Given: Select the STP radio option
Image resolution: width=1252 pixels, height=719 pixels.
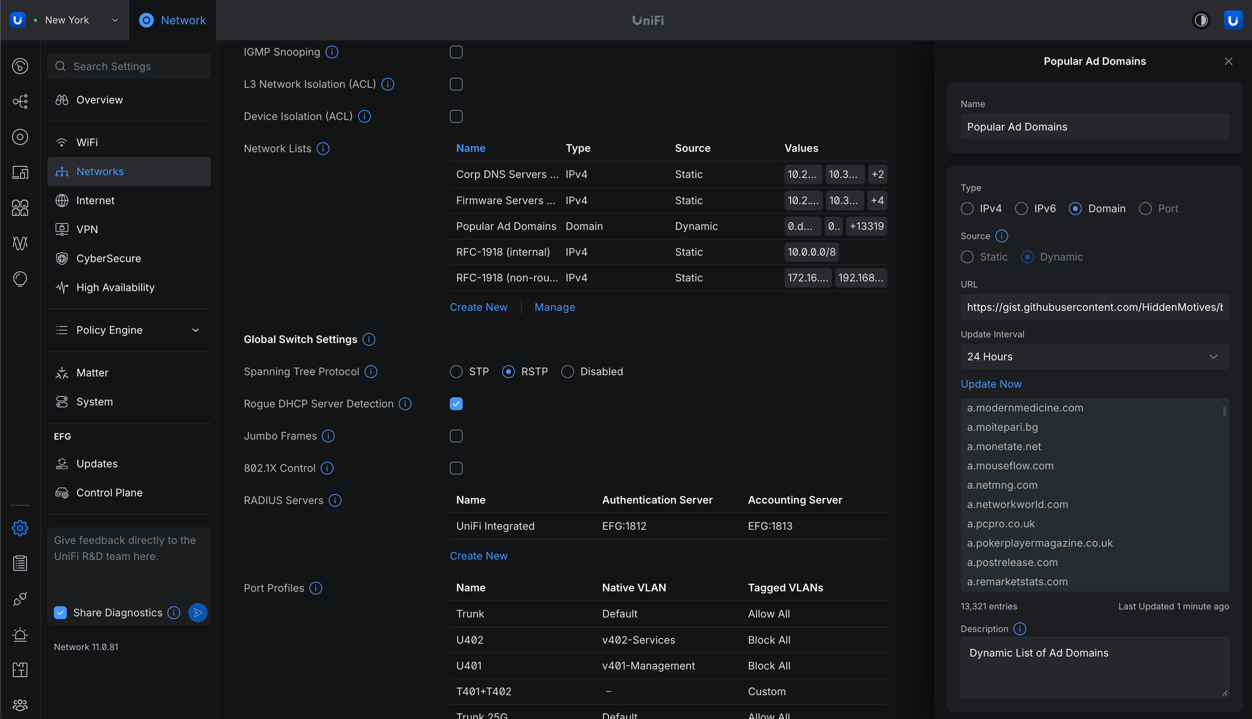Looking at the screenshot, I should click(x=456, y=371).
